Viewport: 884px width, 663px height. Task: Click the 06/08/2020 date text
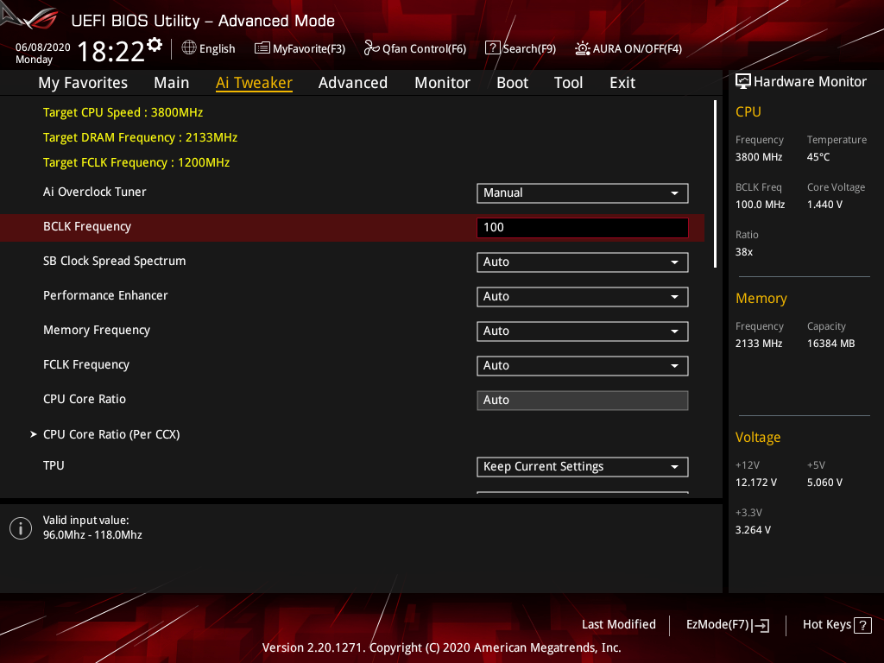[43, 47]
